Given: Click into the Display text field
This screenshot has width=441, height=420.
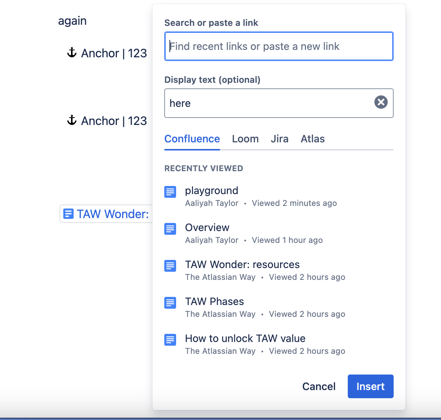Looking at the screenshot, I should pyautogui.click(x=268, y=103).
